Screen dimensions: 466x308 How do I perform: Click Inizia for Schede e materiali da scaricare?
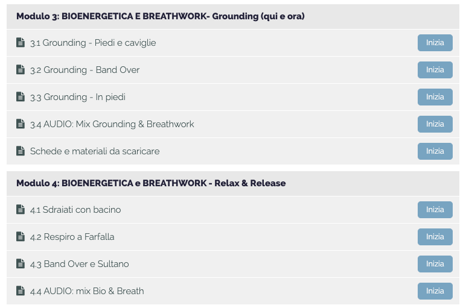coord(435,151)
